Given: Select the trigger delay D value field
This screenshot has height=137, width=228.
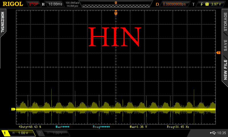Looking at the screenshot, I should point(174,4).
